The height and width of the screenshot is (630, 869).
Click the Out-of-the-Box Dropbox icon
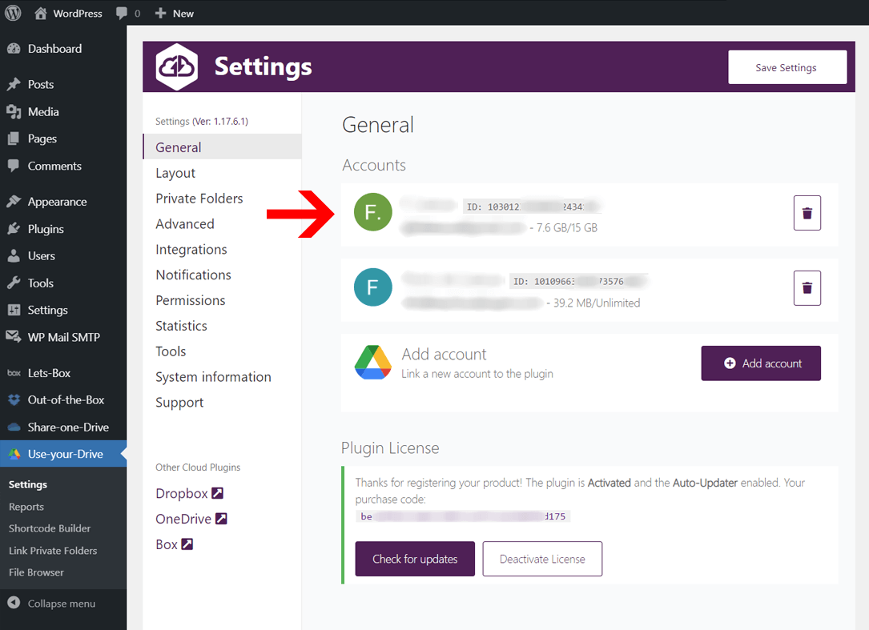[x=14, y=400]
